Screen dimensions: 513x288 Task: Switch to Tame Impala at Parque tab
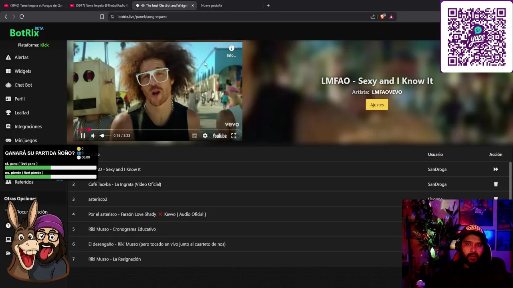click(x=34, y=6)
